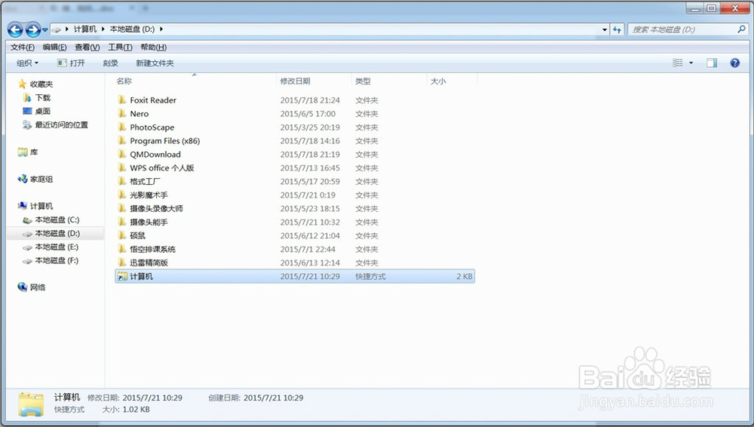The height and width of the screenshot is (427, 754).
Task: Select 计算机 in the navigation tree
Action: pos(41,206)
